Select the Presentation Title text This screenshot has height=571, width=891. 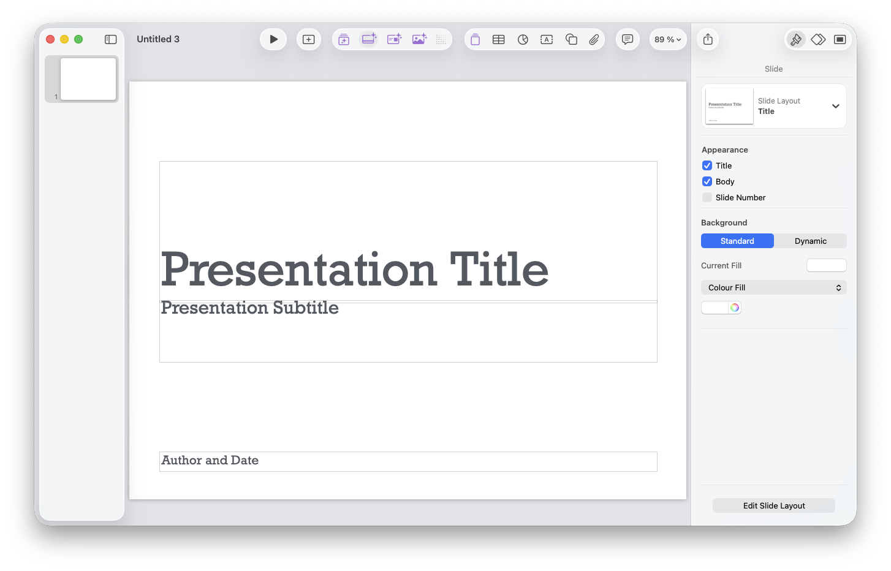point(355,269)
